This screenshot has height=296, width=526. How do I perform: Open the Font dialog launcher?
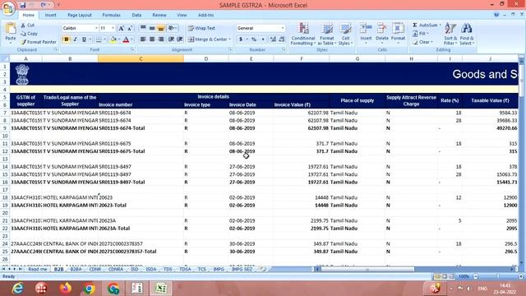[x=132, y=49]
